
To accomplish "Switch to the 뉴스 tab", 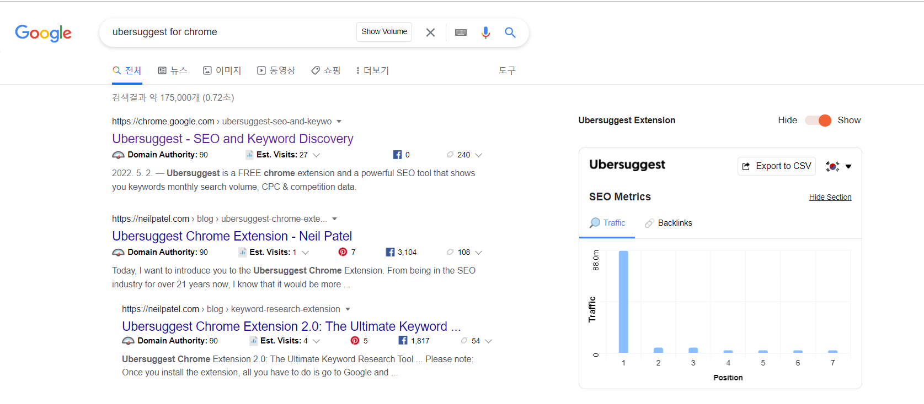I will point(173,70).
